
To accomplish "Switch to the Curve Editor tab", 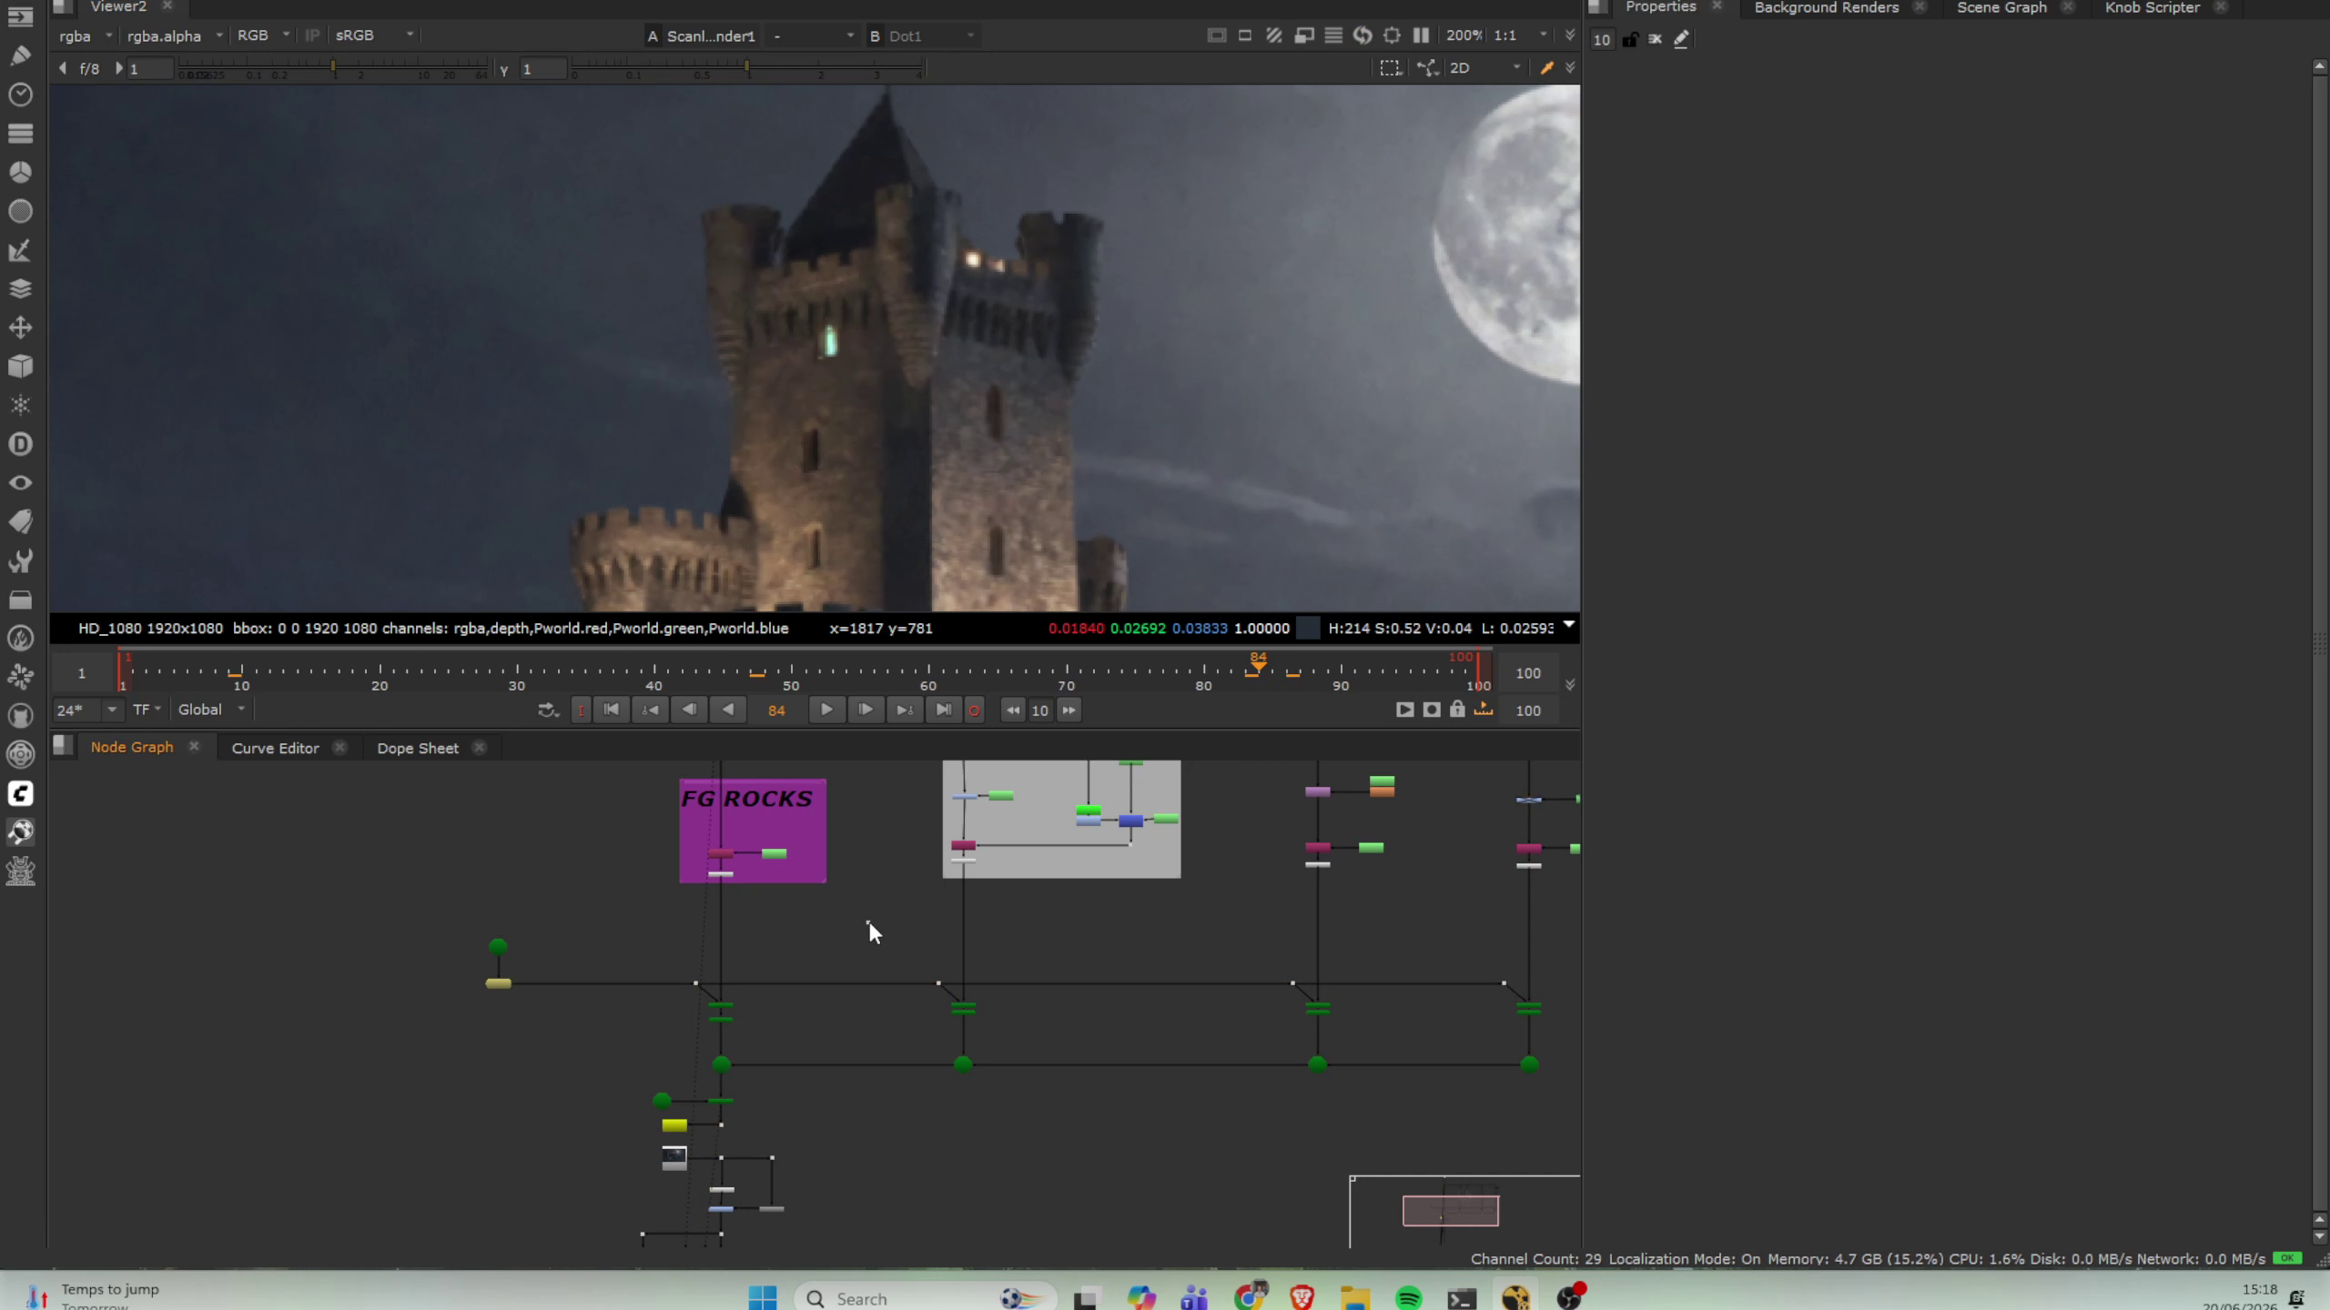I will 275,748.
